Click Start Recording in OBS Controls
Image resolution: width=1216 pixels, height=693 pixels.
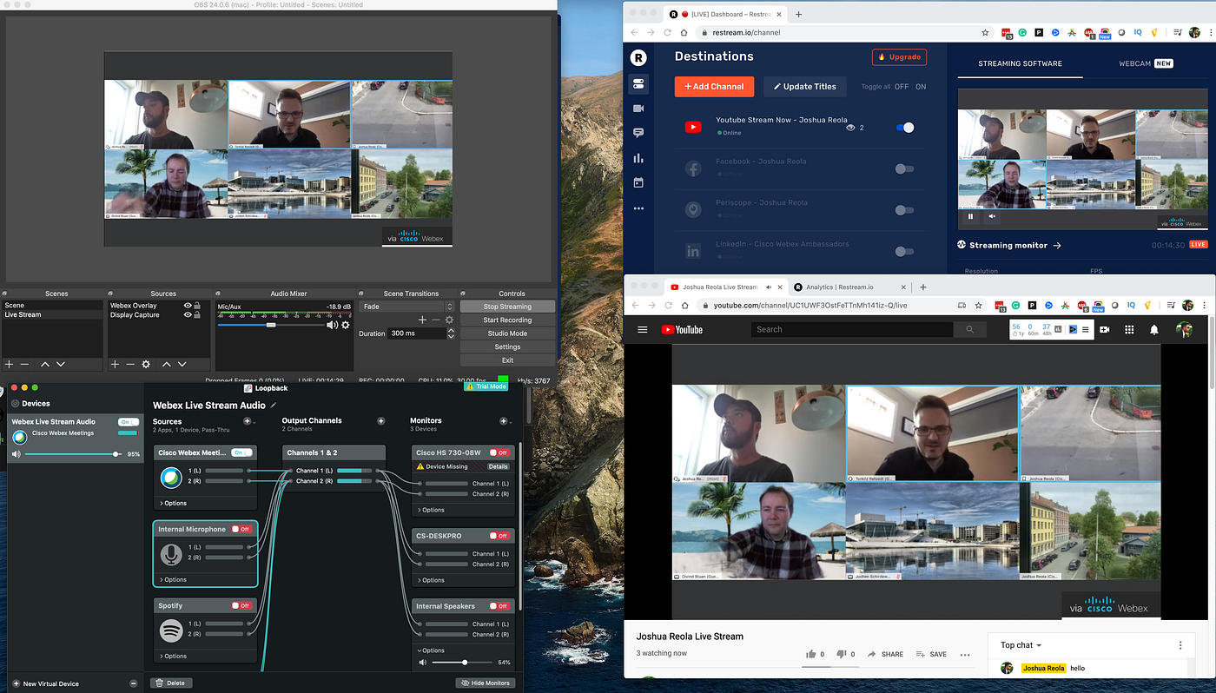click(x=507, y=320)
